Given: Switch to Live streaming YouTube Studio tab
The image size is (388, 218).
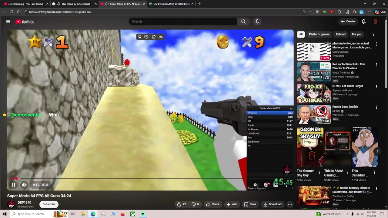Looking at the screenshot, I should click(x=26, y=4).
